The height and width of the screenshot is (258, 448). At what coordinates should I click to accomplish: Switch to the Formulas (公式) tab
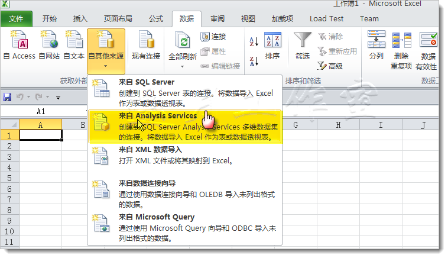click(x=156, y=19)
